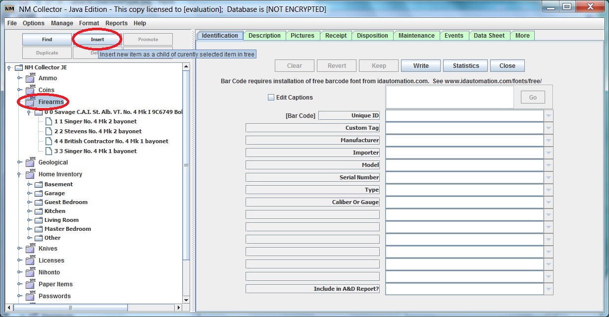Click the Ammo folder icon
This screenshot has height=317, width=609.
tap(30, 78)
